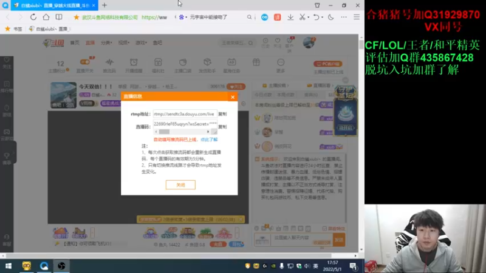Open the 点此了解 link in the dialog
This screenshot has height=273, width=486.
tap(209, 140)
